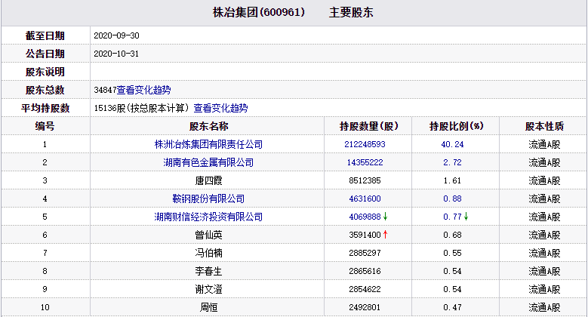Click shareholding ratio 0.88

point(452,199)
